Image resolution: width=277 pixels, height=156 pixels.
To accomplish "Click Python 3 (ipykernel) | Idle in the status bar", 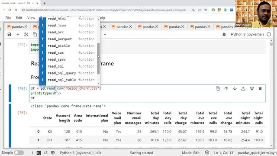I will coord(81,153).
